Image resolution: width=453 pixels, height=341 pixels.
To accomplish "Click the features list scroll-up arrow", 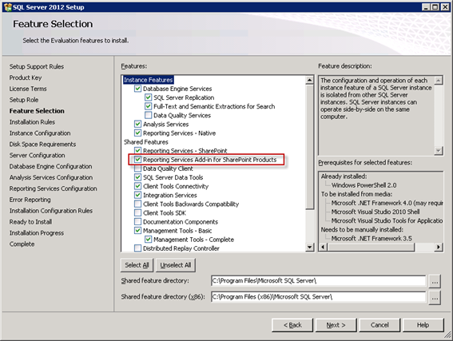I will click(309, 80).
